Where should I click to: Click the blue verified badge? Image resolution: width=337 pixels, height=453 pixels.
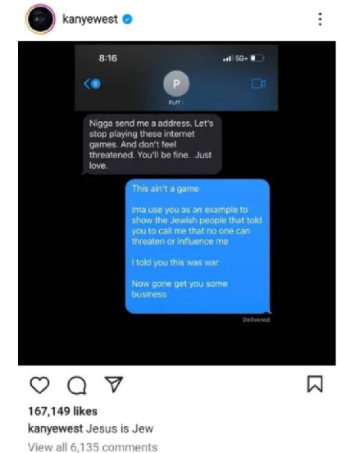pyautogui.click(x=127, y=20)
